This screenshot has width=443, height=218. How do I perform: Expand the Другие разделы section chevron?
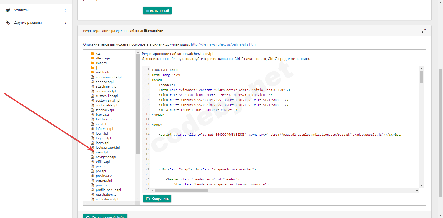pyautogui.click(x=66, y=23)
